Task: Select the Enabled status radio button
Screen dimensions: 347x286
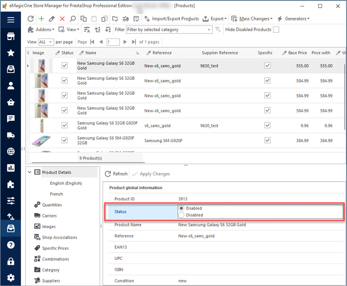Action: click(181, 208)
